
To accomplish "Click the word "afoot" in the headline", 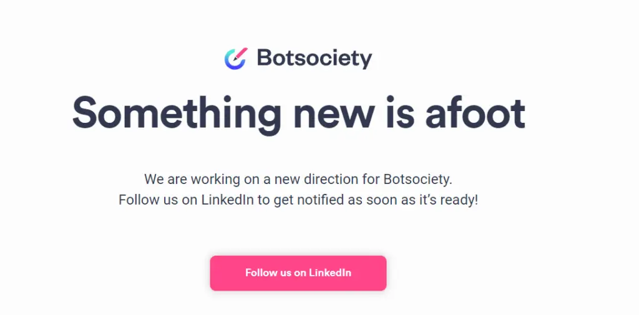I will point(475,113).
